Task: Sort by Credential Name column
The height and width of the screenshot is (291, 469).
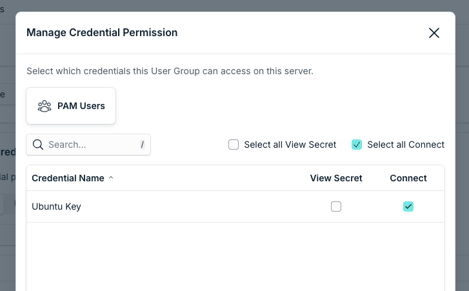Action: (x=68, y=178)
